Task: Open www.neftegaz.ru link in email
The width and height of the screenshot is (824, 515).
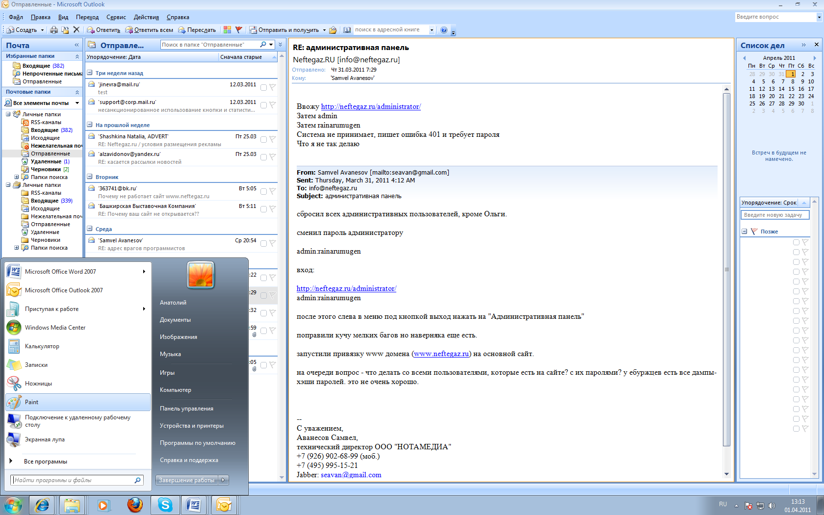Action: (441, 354)
